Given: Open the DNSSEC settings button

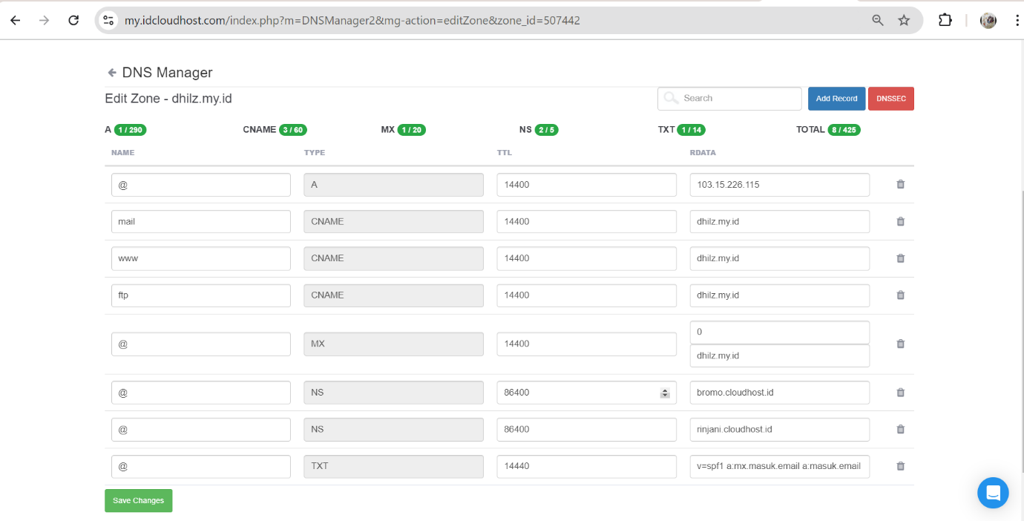Looking at the screenshot, I should coord(891,99).
